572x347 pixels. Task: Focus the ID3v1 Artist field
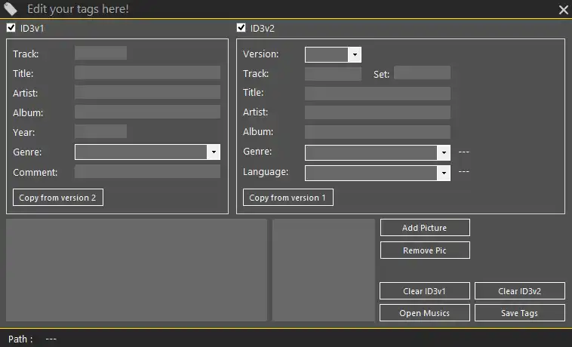point(147,92)
